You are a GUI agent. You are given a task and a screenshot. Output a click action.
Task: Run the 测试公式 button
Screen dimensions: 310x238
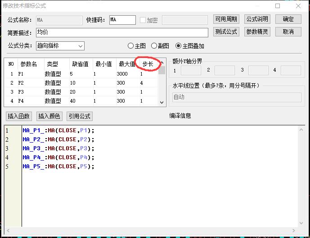point(226,31)
